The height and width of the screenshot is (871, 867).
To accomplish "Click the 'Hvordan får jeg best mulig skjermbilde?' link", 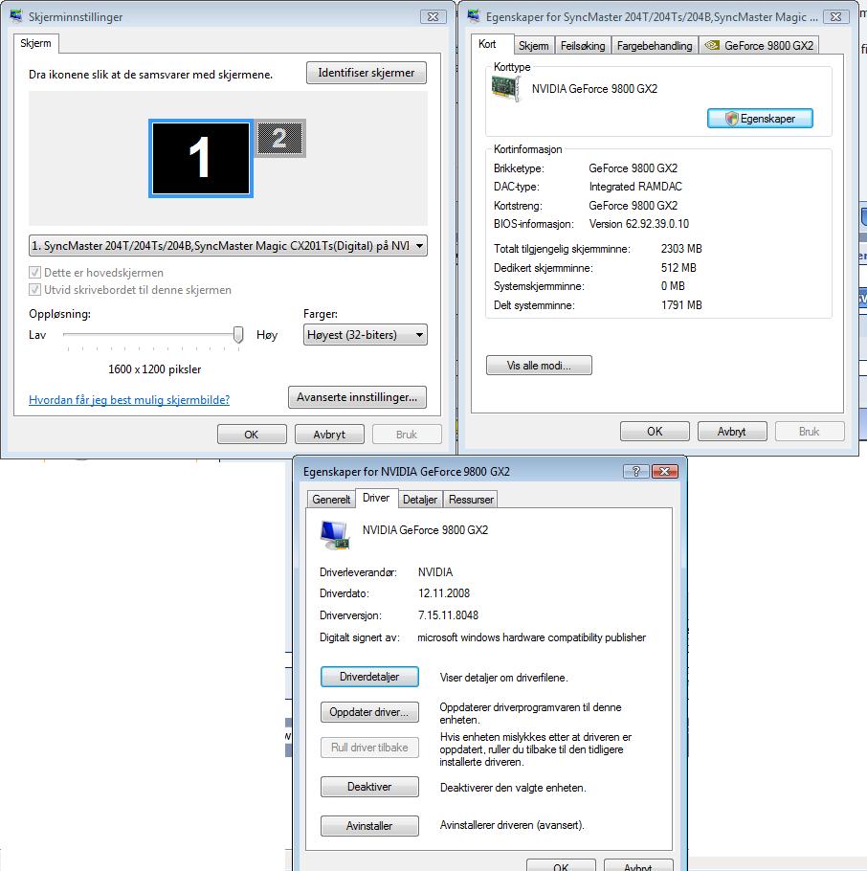I will 129,399.
